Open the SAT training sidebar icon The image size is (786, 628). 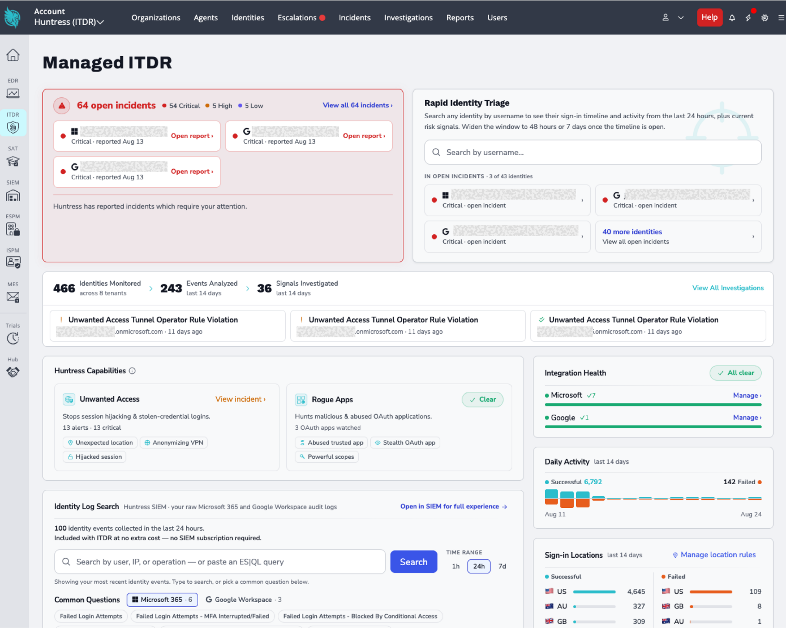pos(13,161)
